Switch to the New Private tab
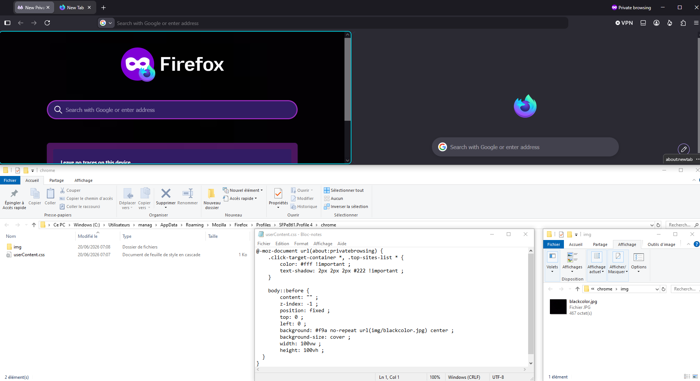This screenshot has width=700, height=381. tap(34, 7)
